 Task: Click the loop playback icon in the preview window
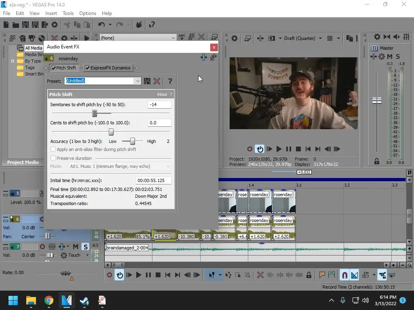pyautogui.click(x=260, y=149)
